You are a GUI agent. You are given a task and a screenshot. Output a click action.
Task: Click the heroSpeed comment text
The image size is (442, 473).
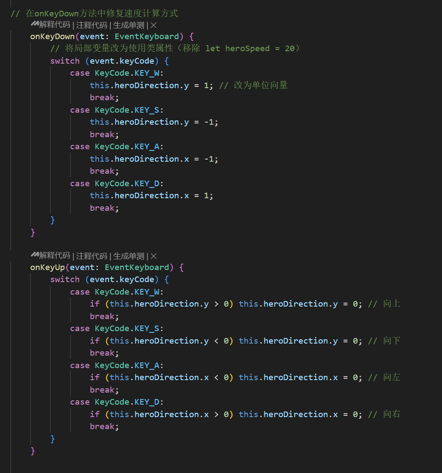pos(175,48)
